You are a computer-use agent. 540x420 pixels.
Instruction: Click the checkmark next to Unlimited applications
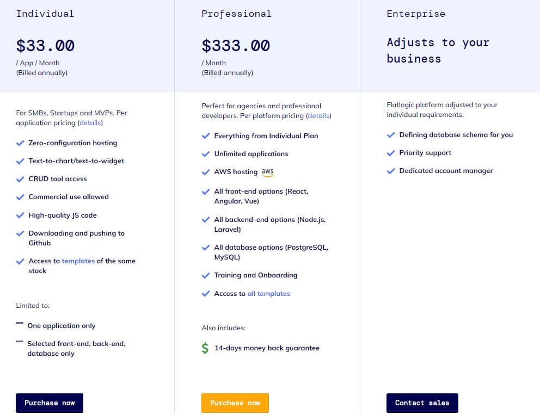pos(206,153)
